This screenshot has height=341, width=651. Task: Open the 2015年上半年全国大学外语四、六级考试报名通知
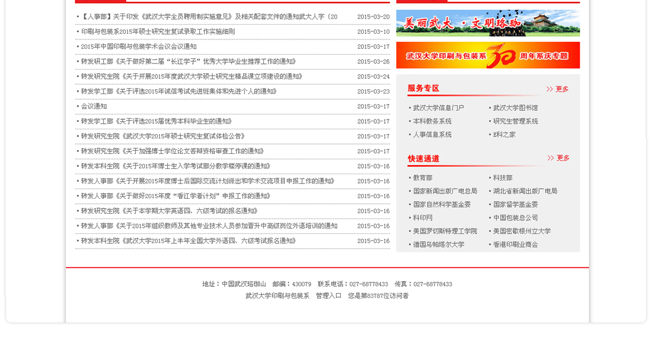(x=188, y=241)
